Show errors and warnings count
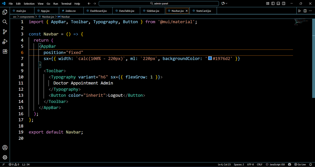The width and height of the screenshot is (315, 167). [14, 164]
